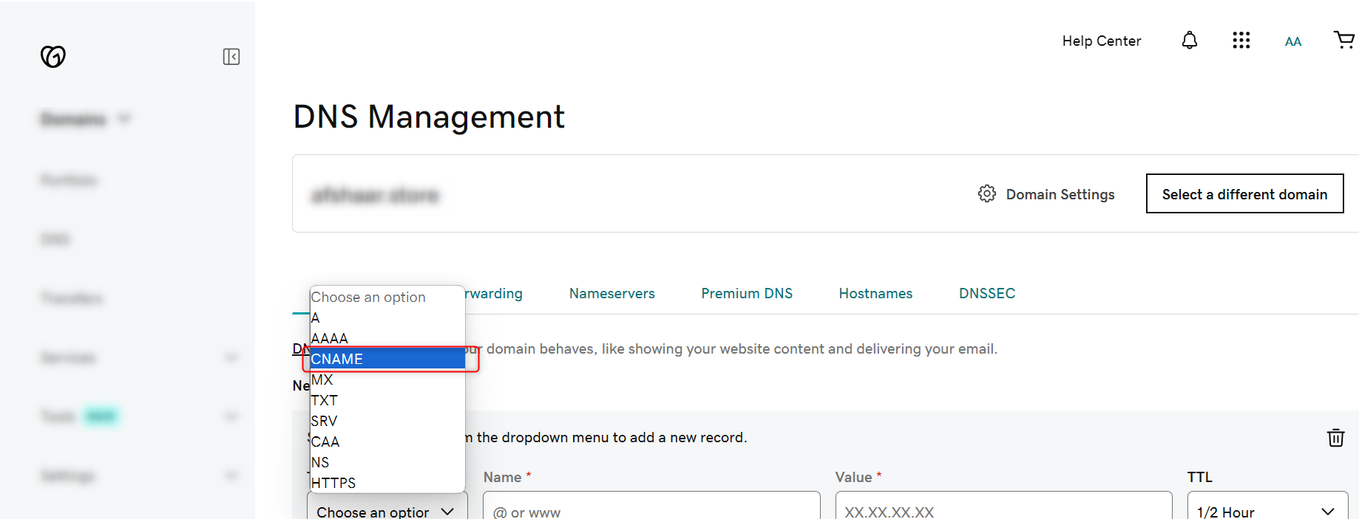Switch to the Nameservers tab
The image size is (1359, 519).
click(611, 293)
